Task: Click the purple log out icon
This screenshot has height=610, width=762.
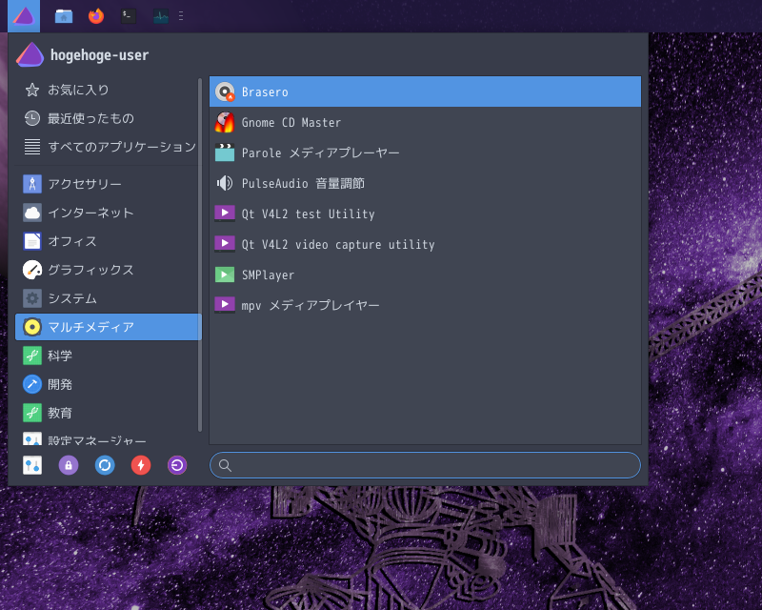Action: [177, 465]
